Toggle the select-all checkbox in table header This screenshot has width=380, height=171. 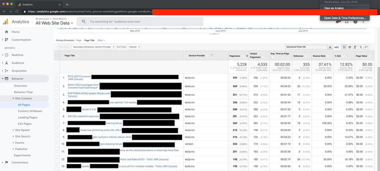[57, 56]
